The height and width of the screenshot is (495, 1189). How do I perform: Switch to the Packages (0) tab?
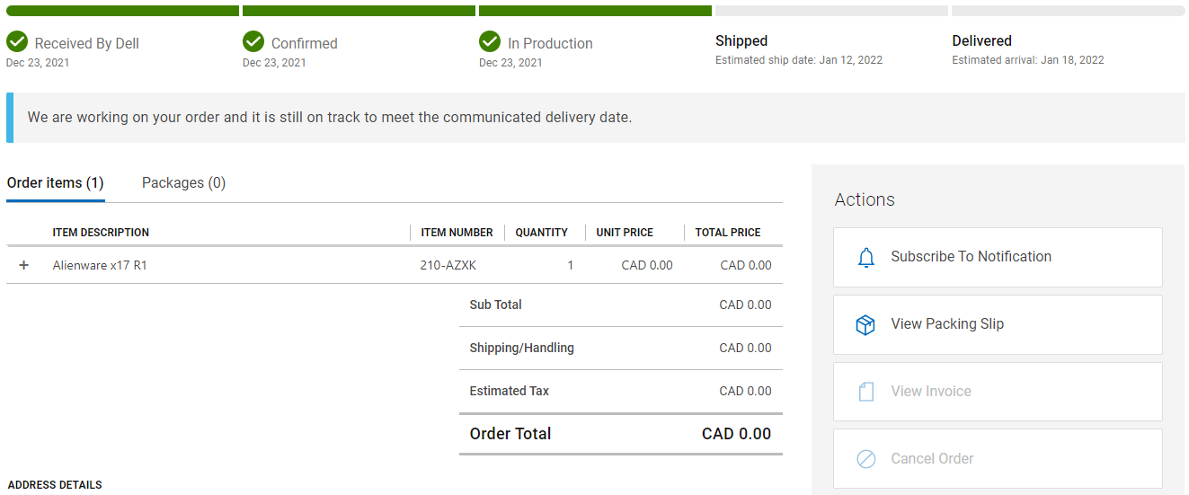tap(183, 182)
